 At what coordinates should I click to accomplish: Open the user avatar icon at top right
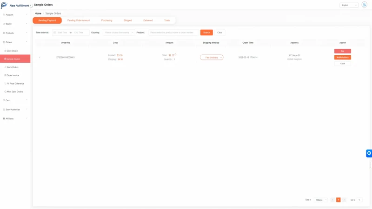(x=364, y=5)
